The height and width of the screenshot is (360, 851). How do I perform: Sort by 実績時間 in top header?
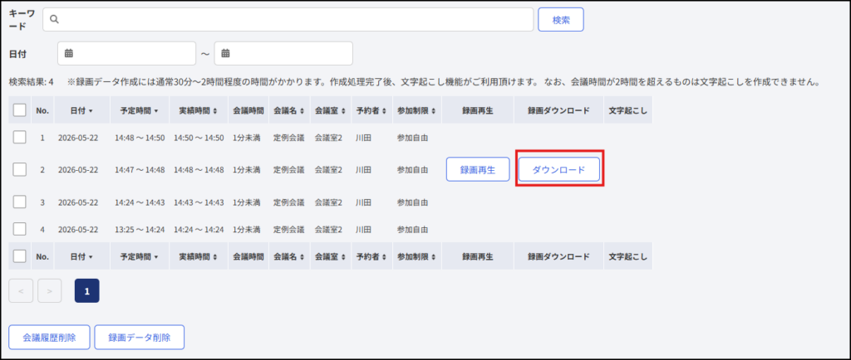tap(199, 110)
